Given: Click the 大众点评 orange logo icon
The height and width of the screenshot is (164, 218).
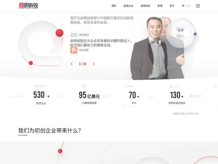Looking at the screenshot, I should [74, 50].
